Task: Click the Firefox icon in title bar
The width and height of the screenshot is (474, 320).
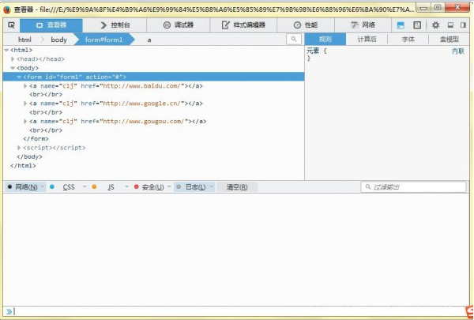Action: (x=7, y=8)
